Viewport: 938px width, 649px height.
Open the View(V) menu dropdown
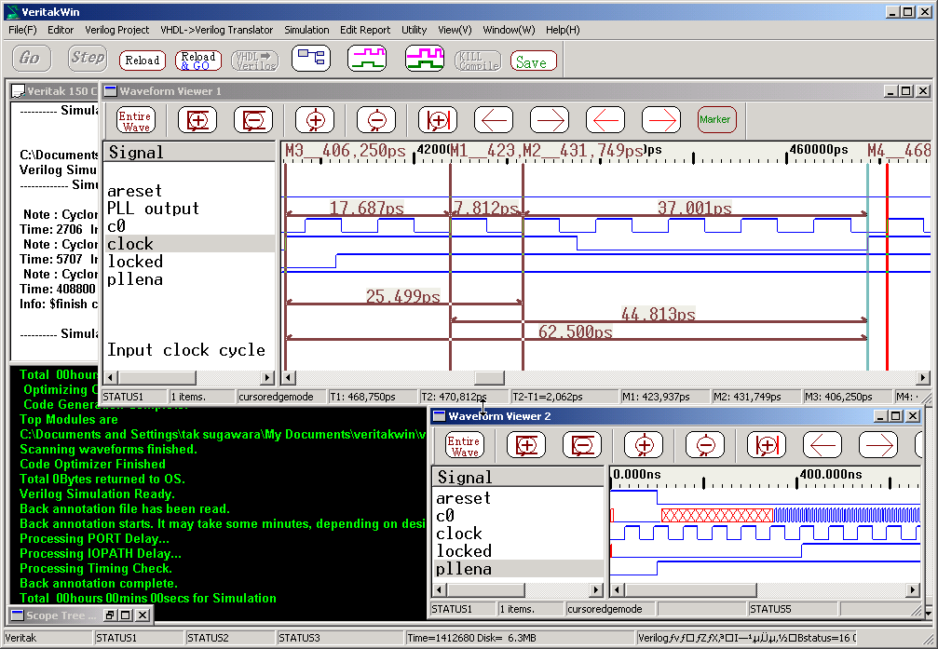pyautogui.click(x=454, y=30)
